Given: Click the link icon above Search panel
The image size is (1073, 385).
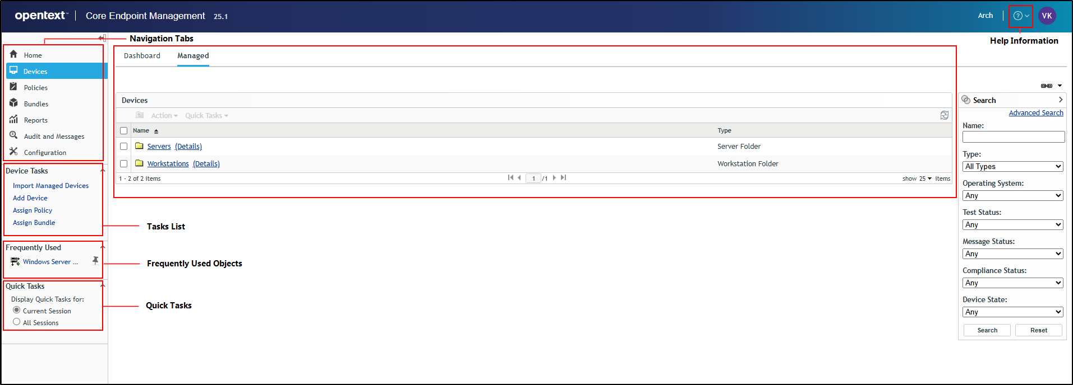Looking at the screenshot, I should [1047, 86].
